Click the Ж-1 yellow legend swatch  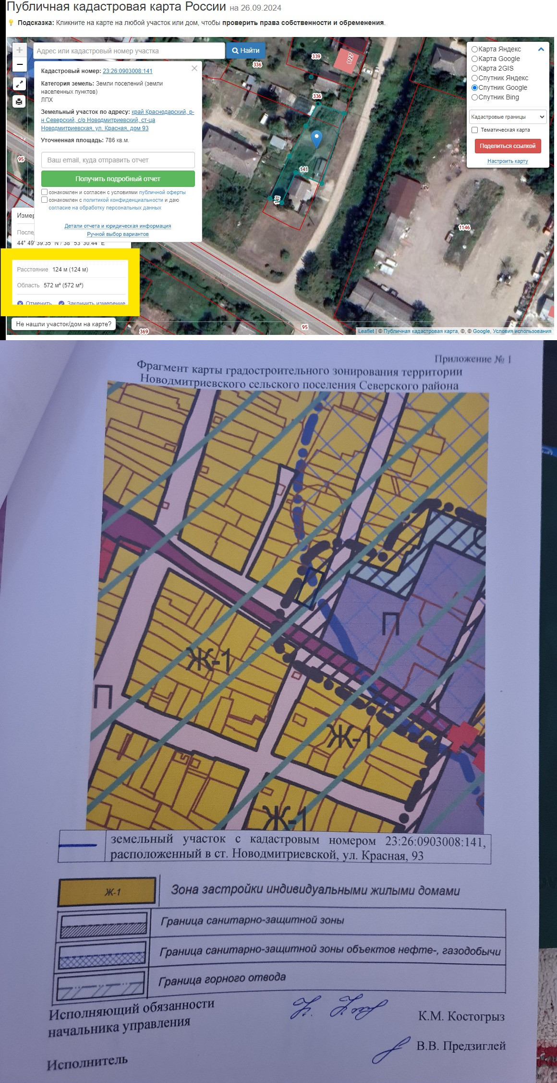coord(108,892)
